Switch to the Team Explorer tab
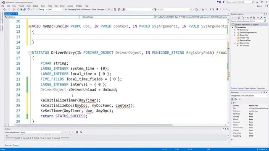This screenshot has height=151, width=269. (251, 89)
